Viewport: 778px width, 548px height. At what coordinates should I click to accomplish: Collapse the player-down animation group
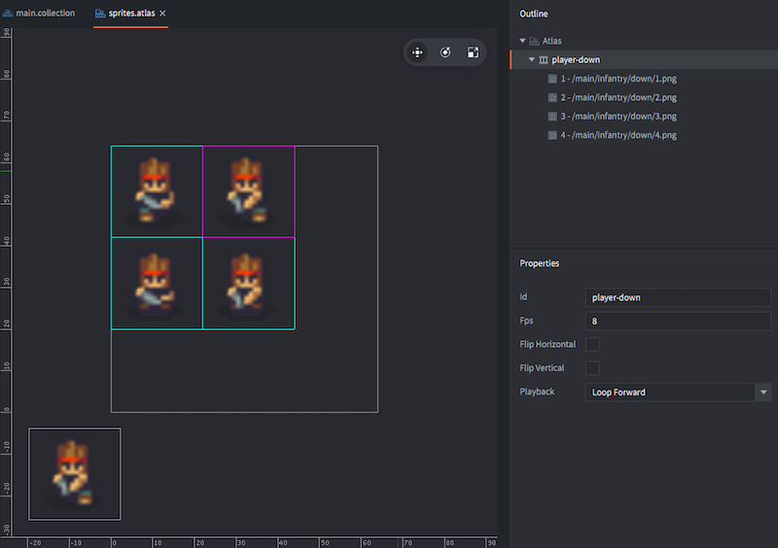tap(531, 59)
